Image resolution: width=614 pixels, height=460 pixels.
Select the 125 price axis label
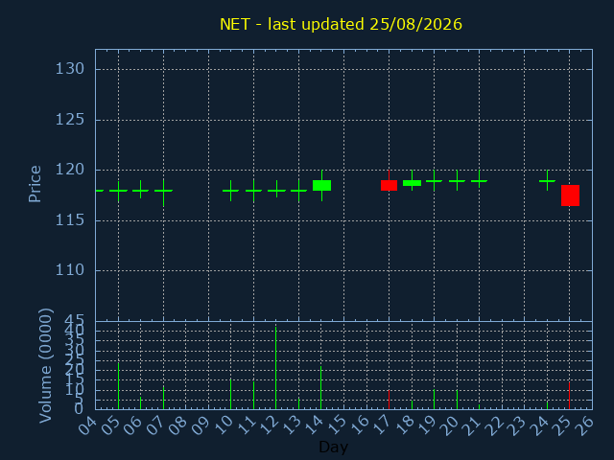(70, 120)
